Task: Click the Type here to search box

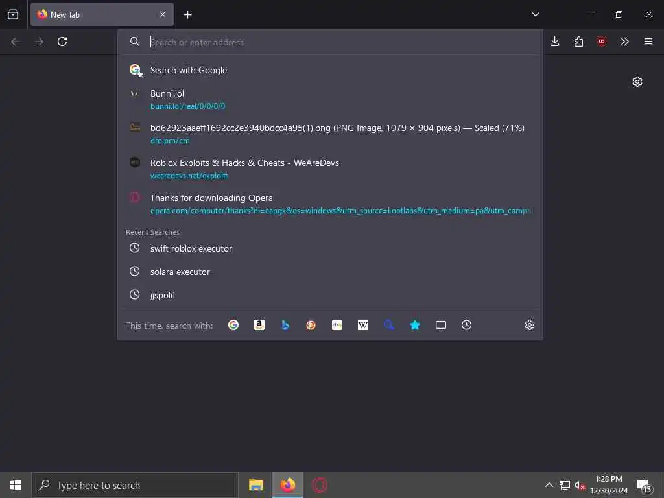Action: pyautogui.click(x=135, y=485)
